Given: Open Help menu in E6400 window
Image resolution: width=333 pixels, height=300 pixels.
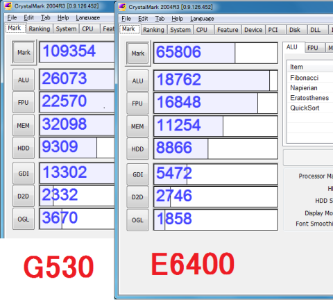Looking at the screenshot, I should tap(177, 19).
